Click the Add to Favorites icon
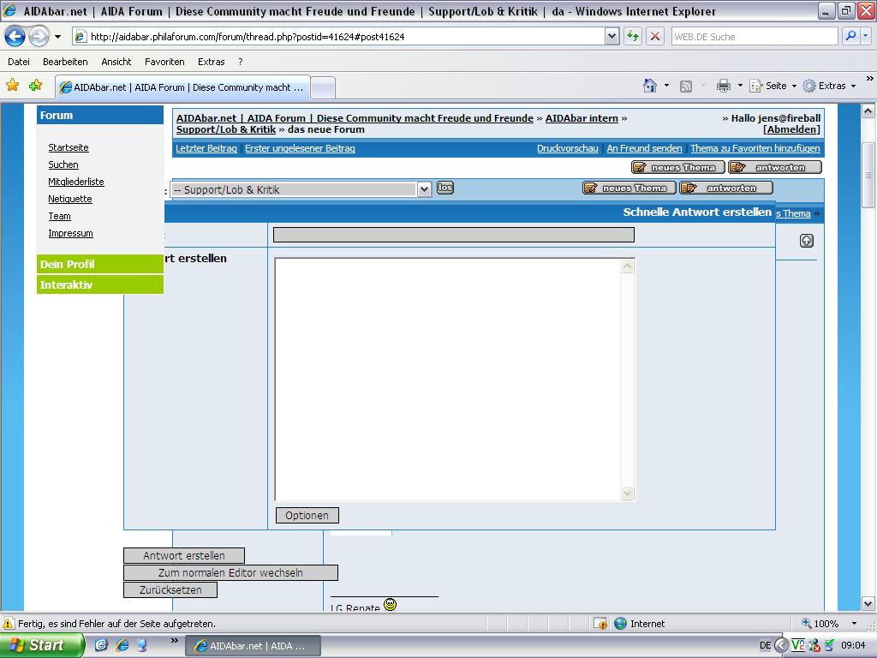 pyautogui.click(x=35, y=86)
